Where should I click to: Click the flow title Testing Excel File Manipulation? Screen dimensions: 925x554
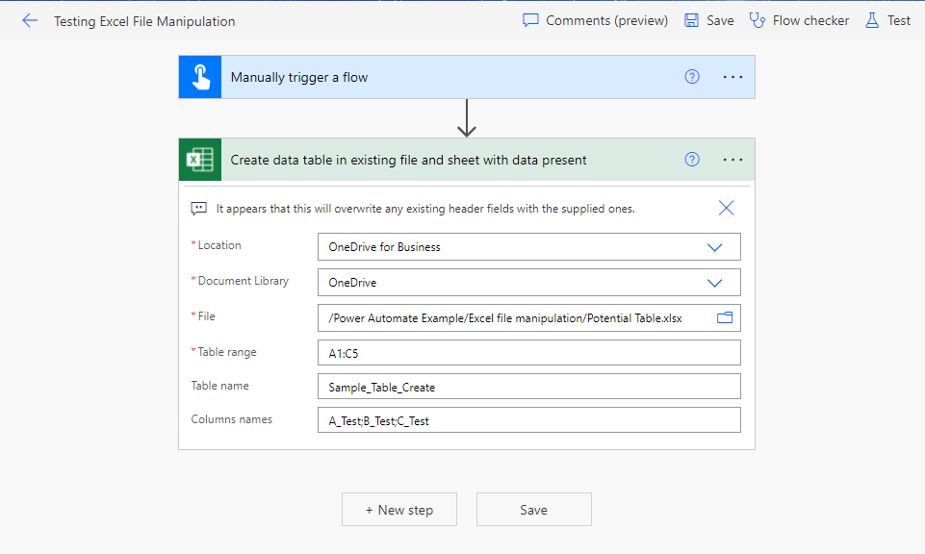point(144,22)
